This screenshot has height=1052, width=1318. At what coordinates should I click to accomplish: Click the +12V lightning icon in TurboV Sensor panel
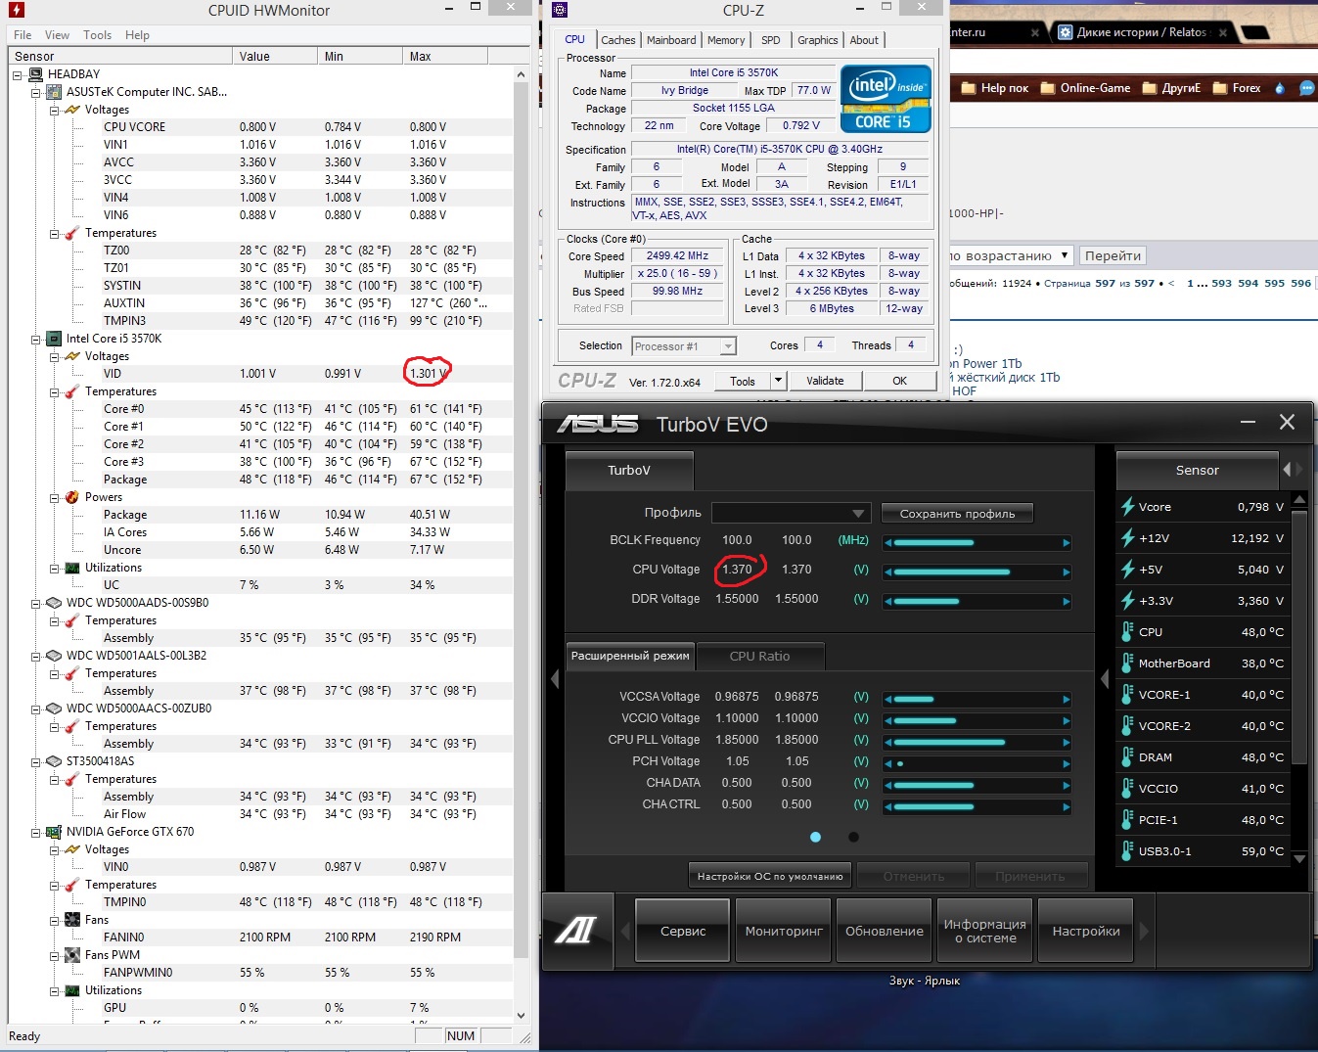coord(1127,538)
